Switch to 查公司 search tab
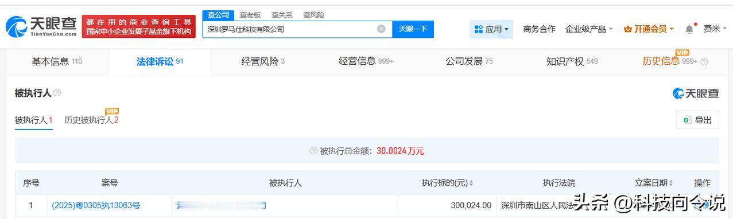This screenshot has width=733, height=219. click(218, 15)
